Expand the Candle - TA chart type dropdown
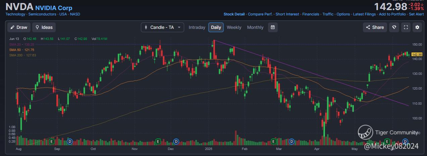 pyautogui.click(x=162, y=27)
